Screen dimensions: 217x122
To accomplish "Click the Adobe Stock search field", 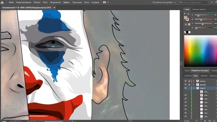I will click(196, 2).
